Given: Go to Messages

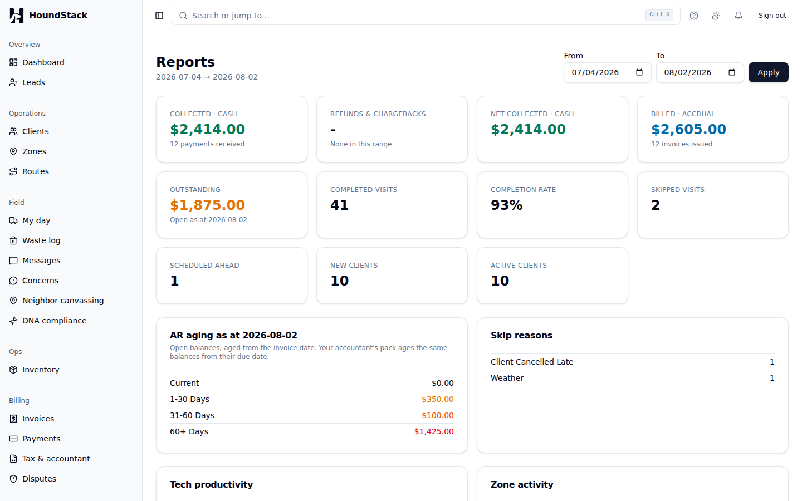Looking at the screenshot, I should (x=71, y=261).
